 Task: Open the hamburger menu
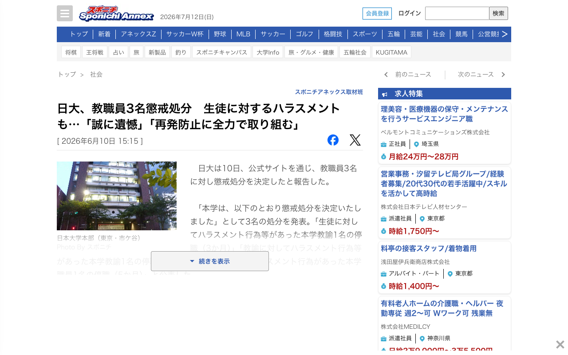click(65, 13)
